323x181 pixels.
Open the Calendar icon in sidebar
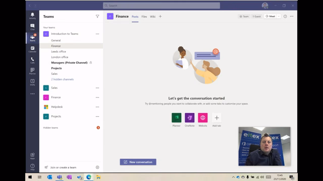pyautogui.click(x=32, y=49)
